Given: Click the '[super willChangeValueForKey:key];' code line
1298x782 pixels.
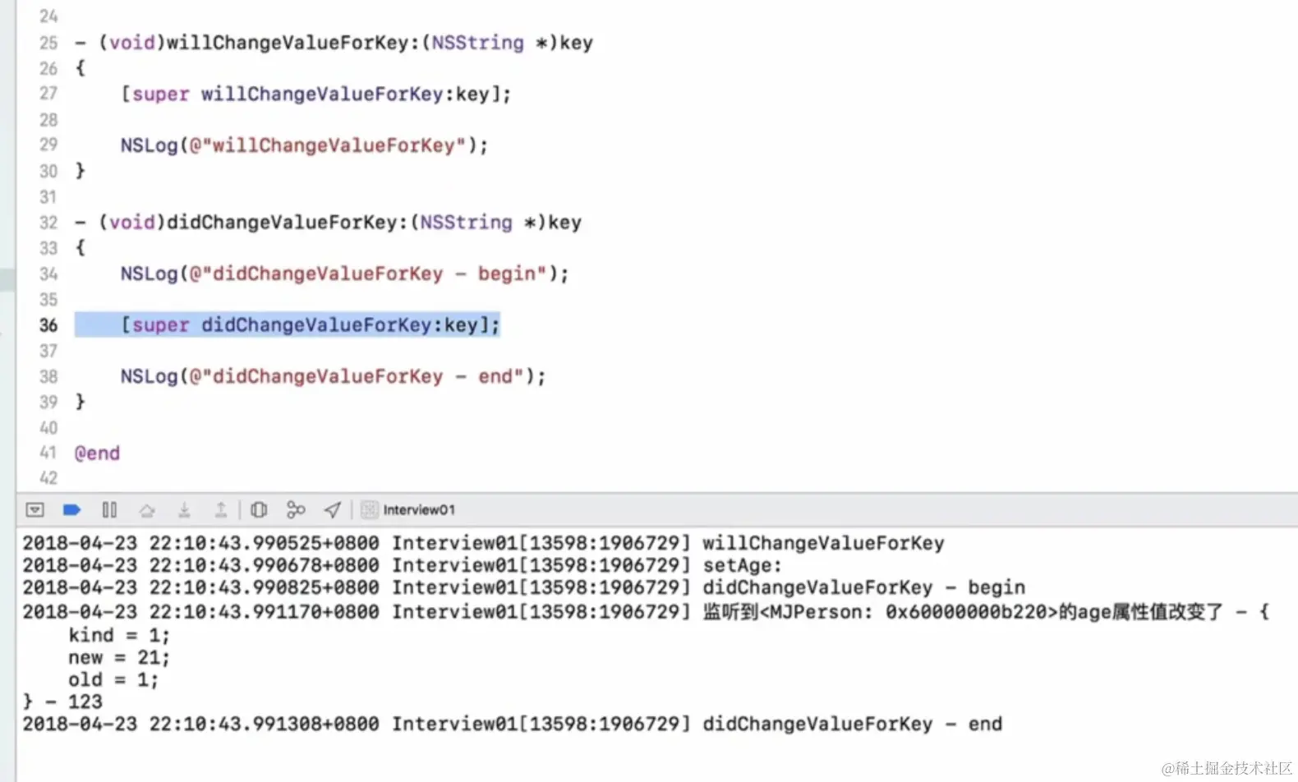Looking at the screenshot, I should (x=315, y=94).
